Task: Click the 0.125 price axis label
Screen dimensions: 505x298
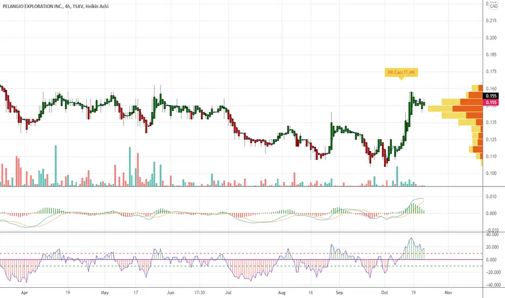Action: (491, 139)
